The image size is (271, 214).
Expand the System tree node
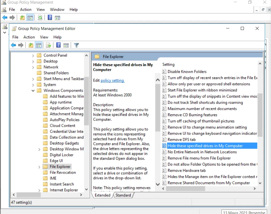33,85
